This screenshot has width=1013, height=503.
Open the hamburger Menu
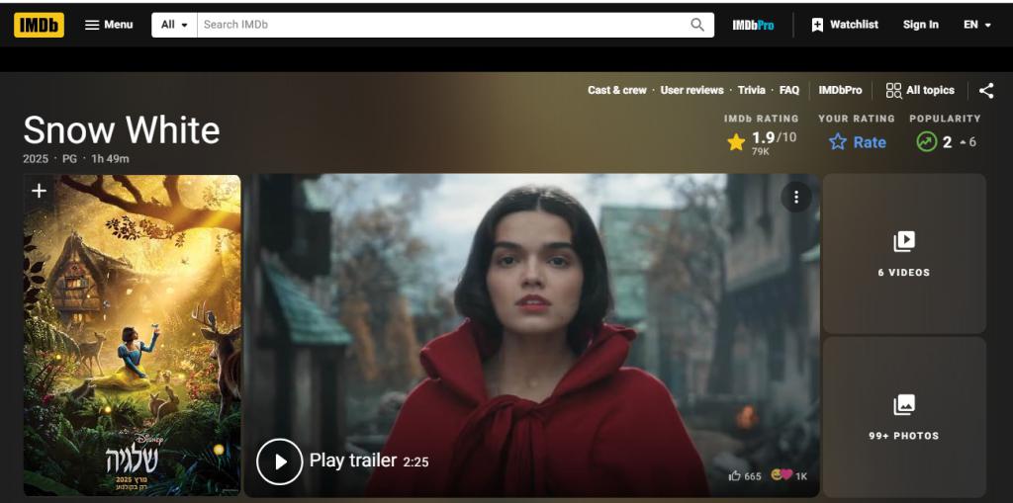pos(109,25)
